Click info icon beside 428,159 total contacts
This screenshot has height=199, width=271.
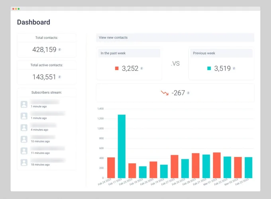(x=60, y=49)
